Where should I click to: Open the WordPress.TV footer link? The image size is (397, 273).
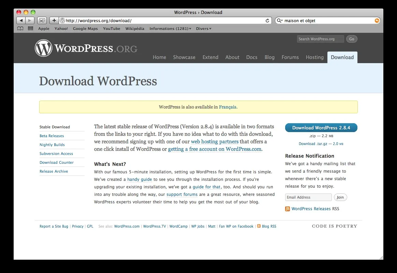[x=155, y=226]
